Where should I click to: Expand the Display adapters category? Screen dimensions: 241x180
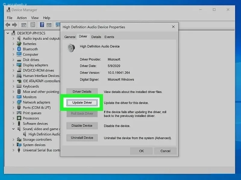pyautogui.click(x=13, y=65)
